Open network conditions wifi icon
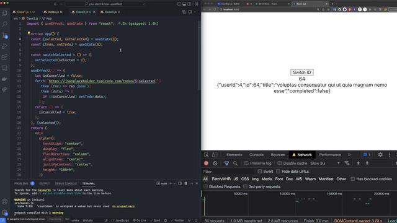This screenshot has height=223, width=397. (x=347, y=163)
